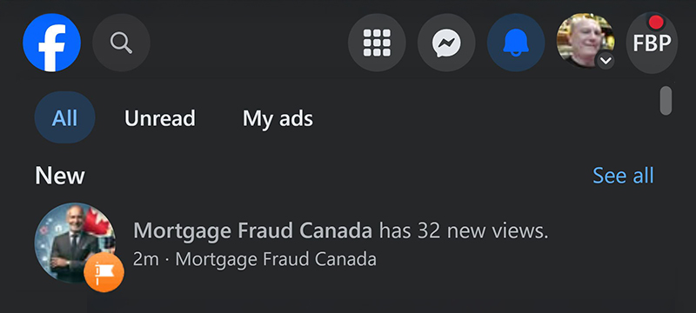Click the 2m timestamp subtitle line
The height and width of the screenshot is (313, 696).
click(255, 259)
